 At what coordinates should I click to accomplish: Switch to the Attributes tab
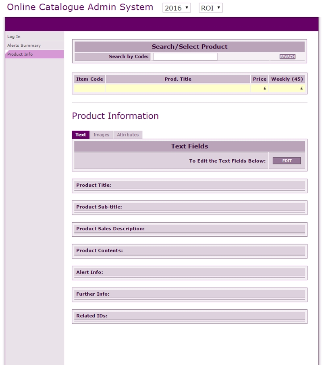tap(128, 135)
